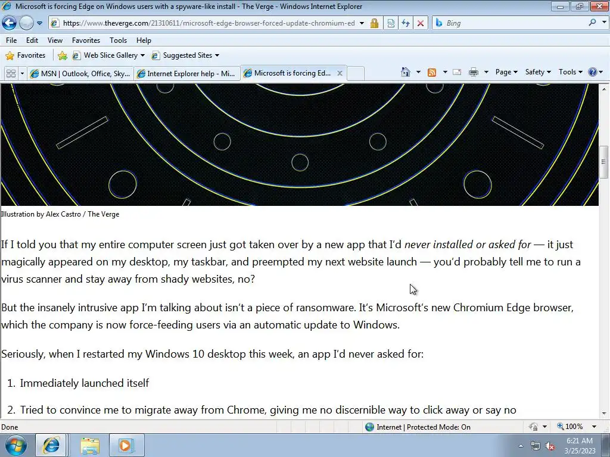Click the status bar privacy report icon

533,427
